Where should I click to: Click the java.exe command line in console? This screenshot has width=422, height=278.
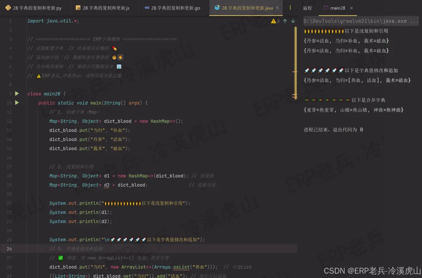[361, 21]
